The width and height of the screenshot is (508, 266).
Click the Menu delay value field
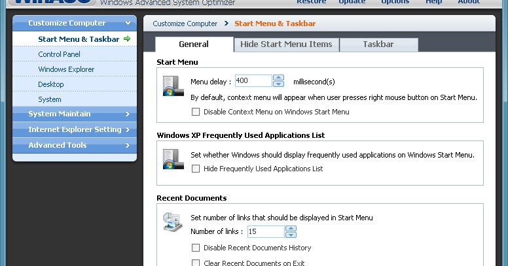pyautogui.click(x=253, y=80)
